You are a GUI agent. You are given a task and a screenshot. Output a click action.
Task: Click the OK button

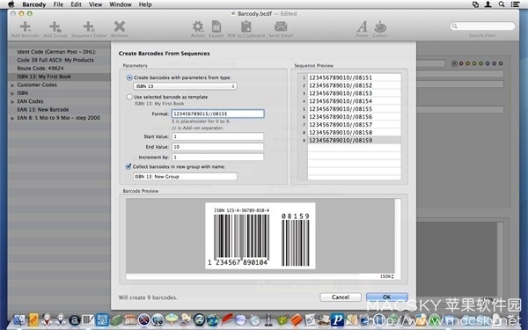tap(387, 297)
